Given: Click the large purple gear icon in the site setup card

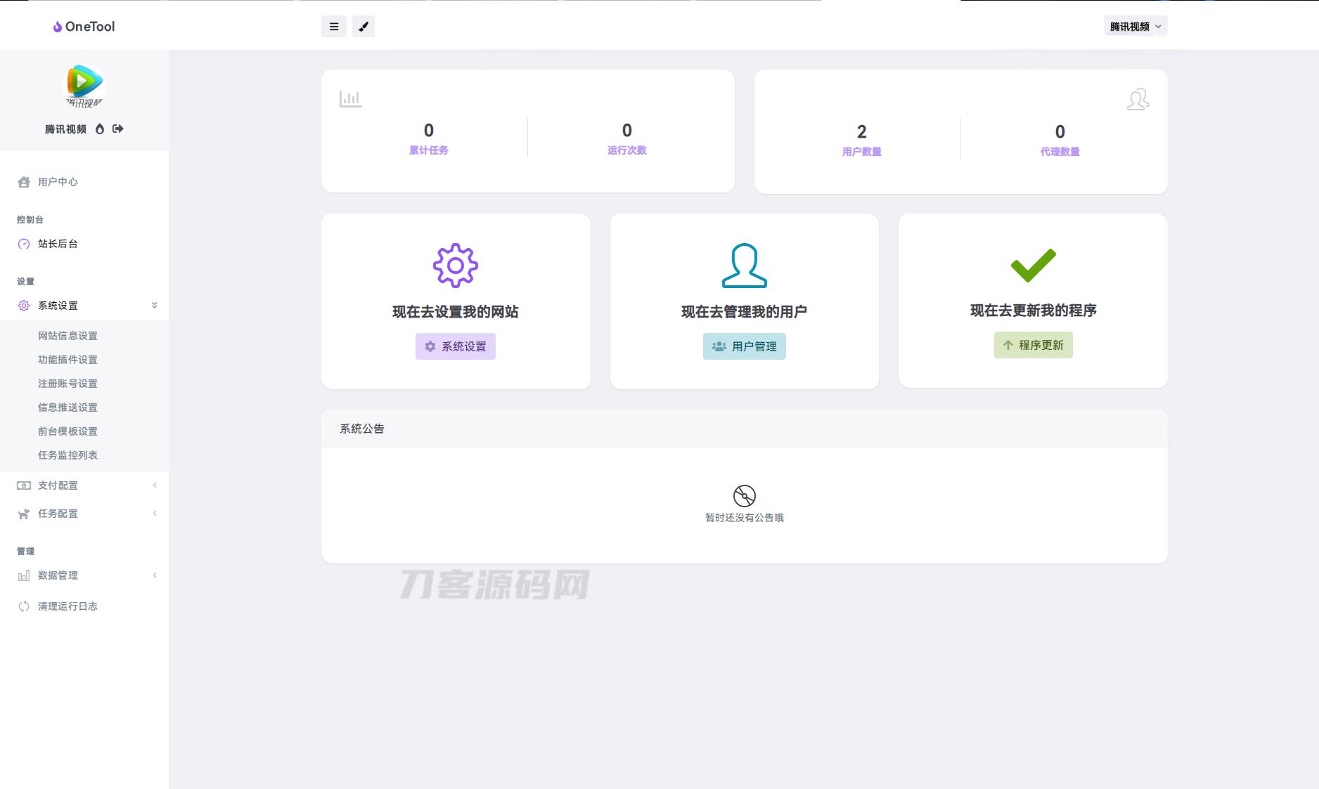Looking at the screenshot, I should coord(456,266).
